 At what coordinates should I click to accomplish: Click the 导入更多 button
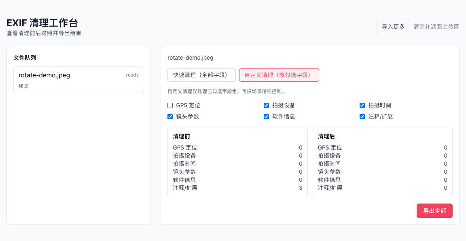(x=393, y=26)
